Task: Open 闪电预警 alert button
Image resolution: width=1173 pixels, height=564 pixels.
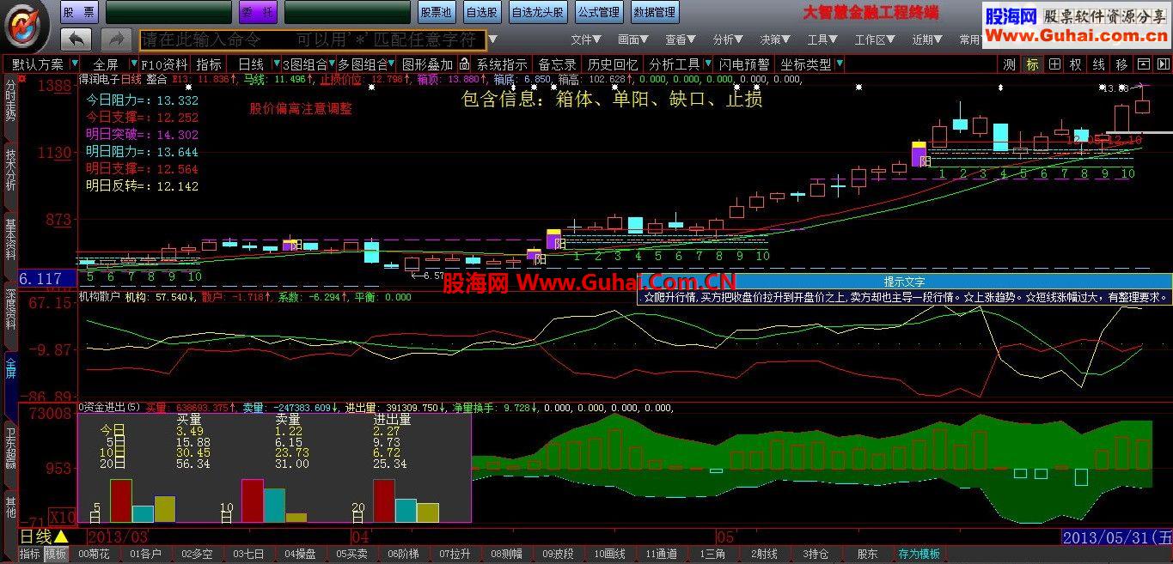Action: [x=744, y=64]
